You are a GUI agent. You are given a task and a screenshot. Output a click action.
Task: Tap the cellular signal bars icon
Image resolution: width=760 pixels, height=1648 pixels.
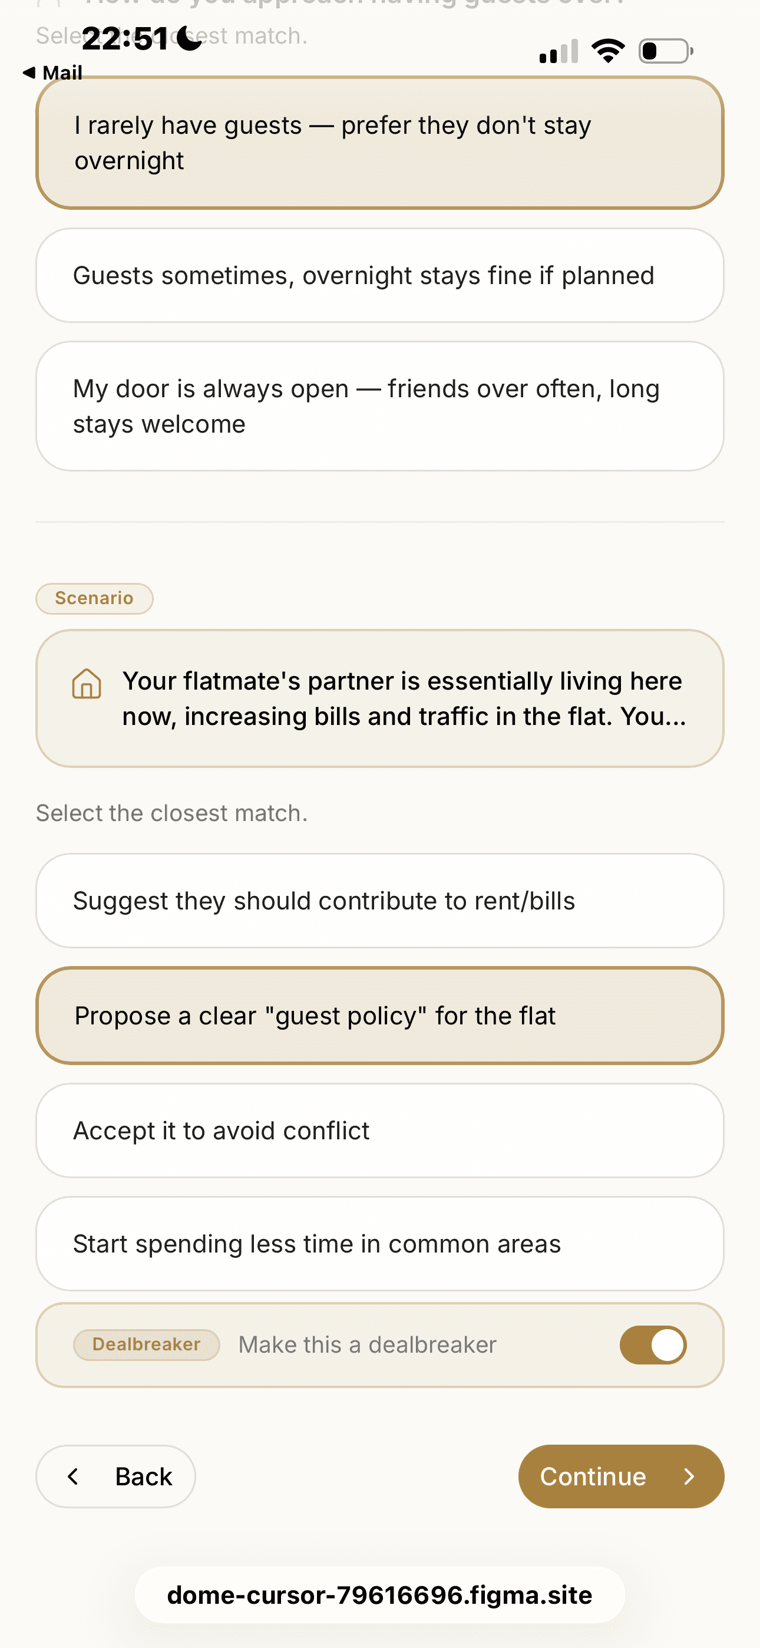[x=559, y=52]
